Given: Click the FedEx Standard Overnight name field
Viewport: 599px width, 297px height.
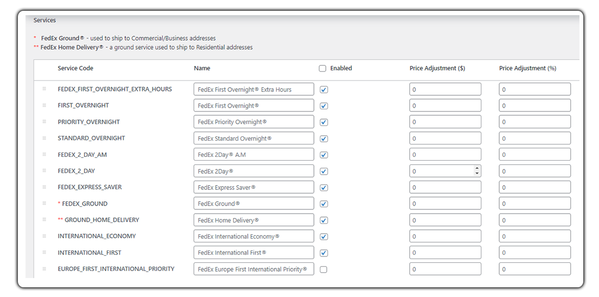Looking at the screenshot, I should coord(254,138).
